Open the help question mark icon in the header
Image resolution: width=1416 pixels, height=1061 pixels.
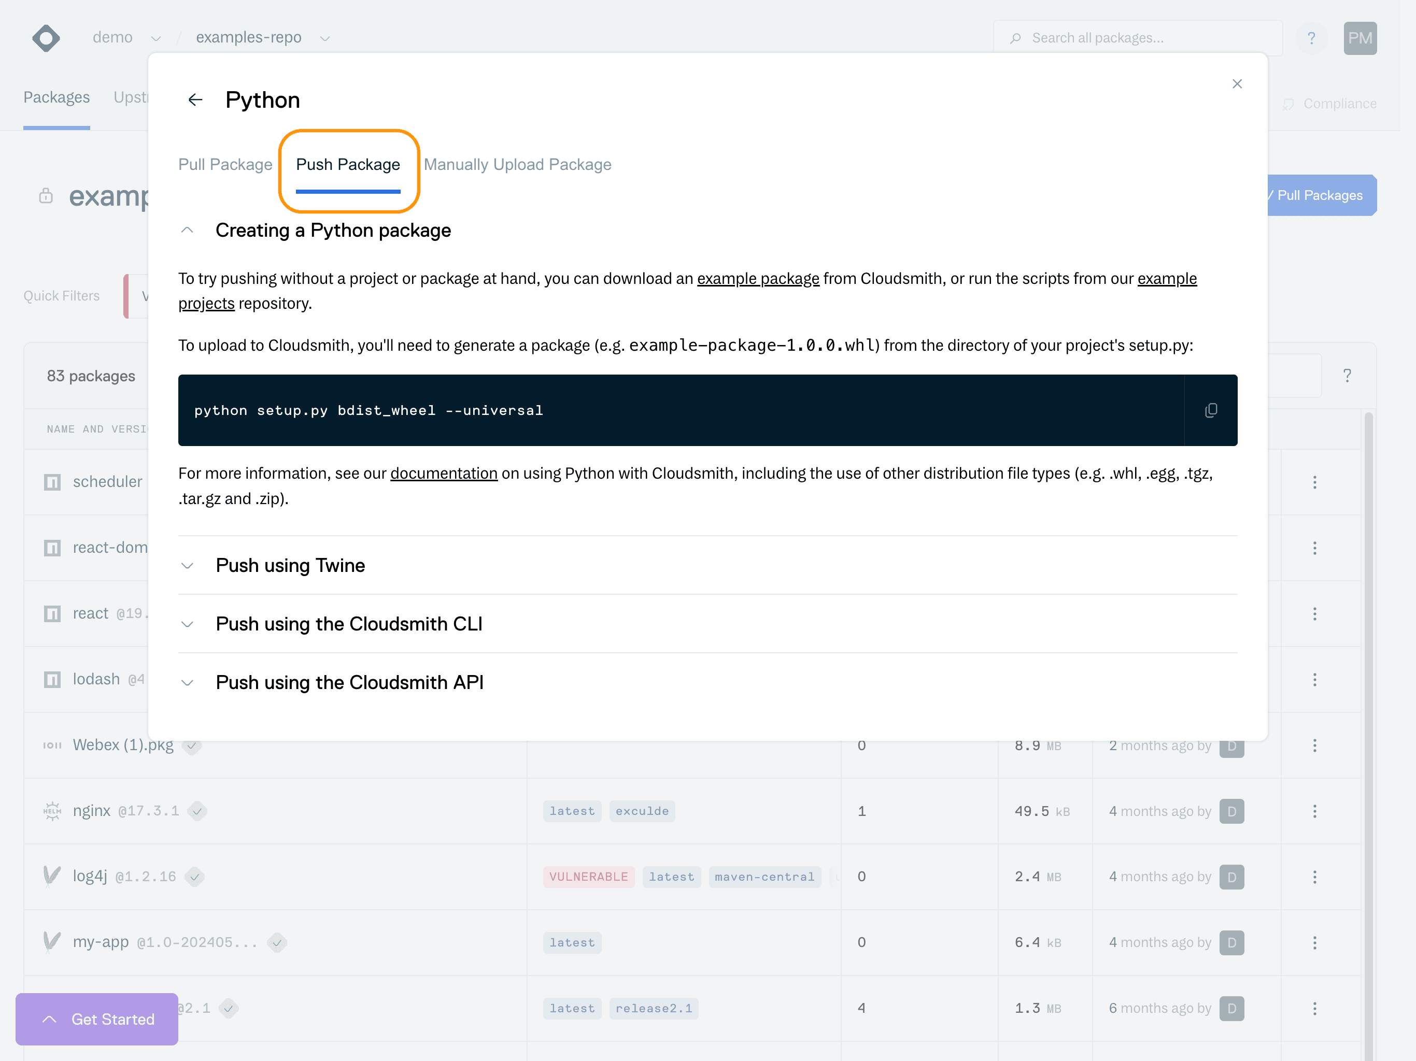click(x=1311, y=38)
